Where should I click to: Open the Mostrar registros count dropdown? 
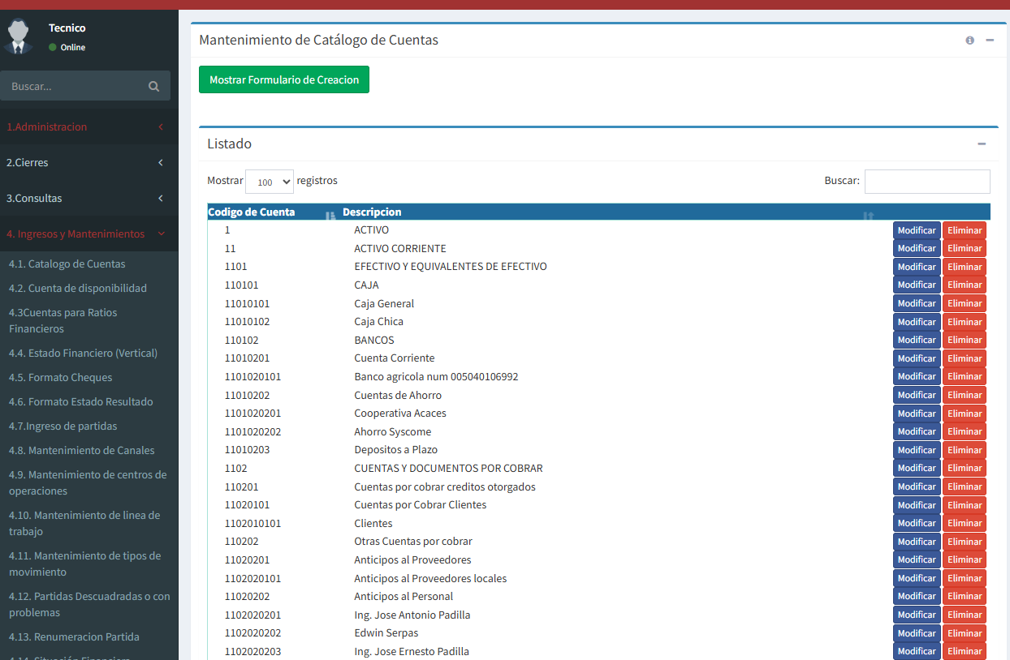coord(269,182)
